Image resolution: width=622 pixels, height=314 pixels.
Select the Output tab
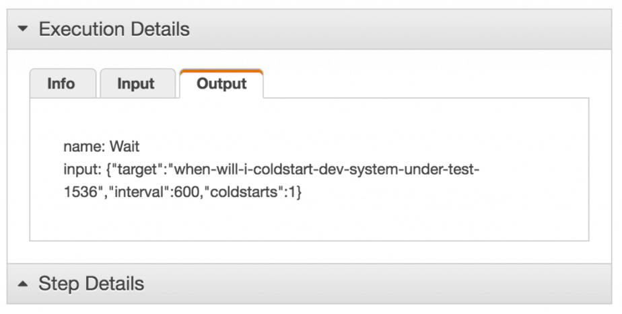pos(221,84)
